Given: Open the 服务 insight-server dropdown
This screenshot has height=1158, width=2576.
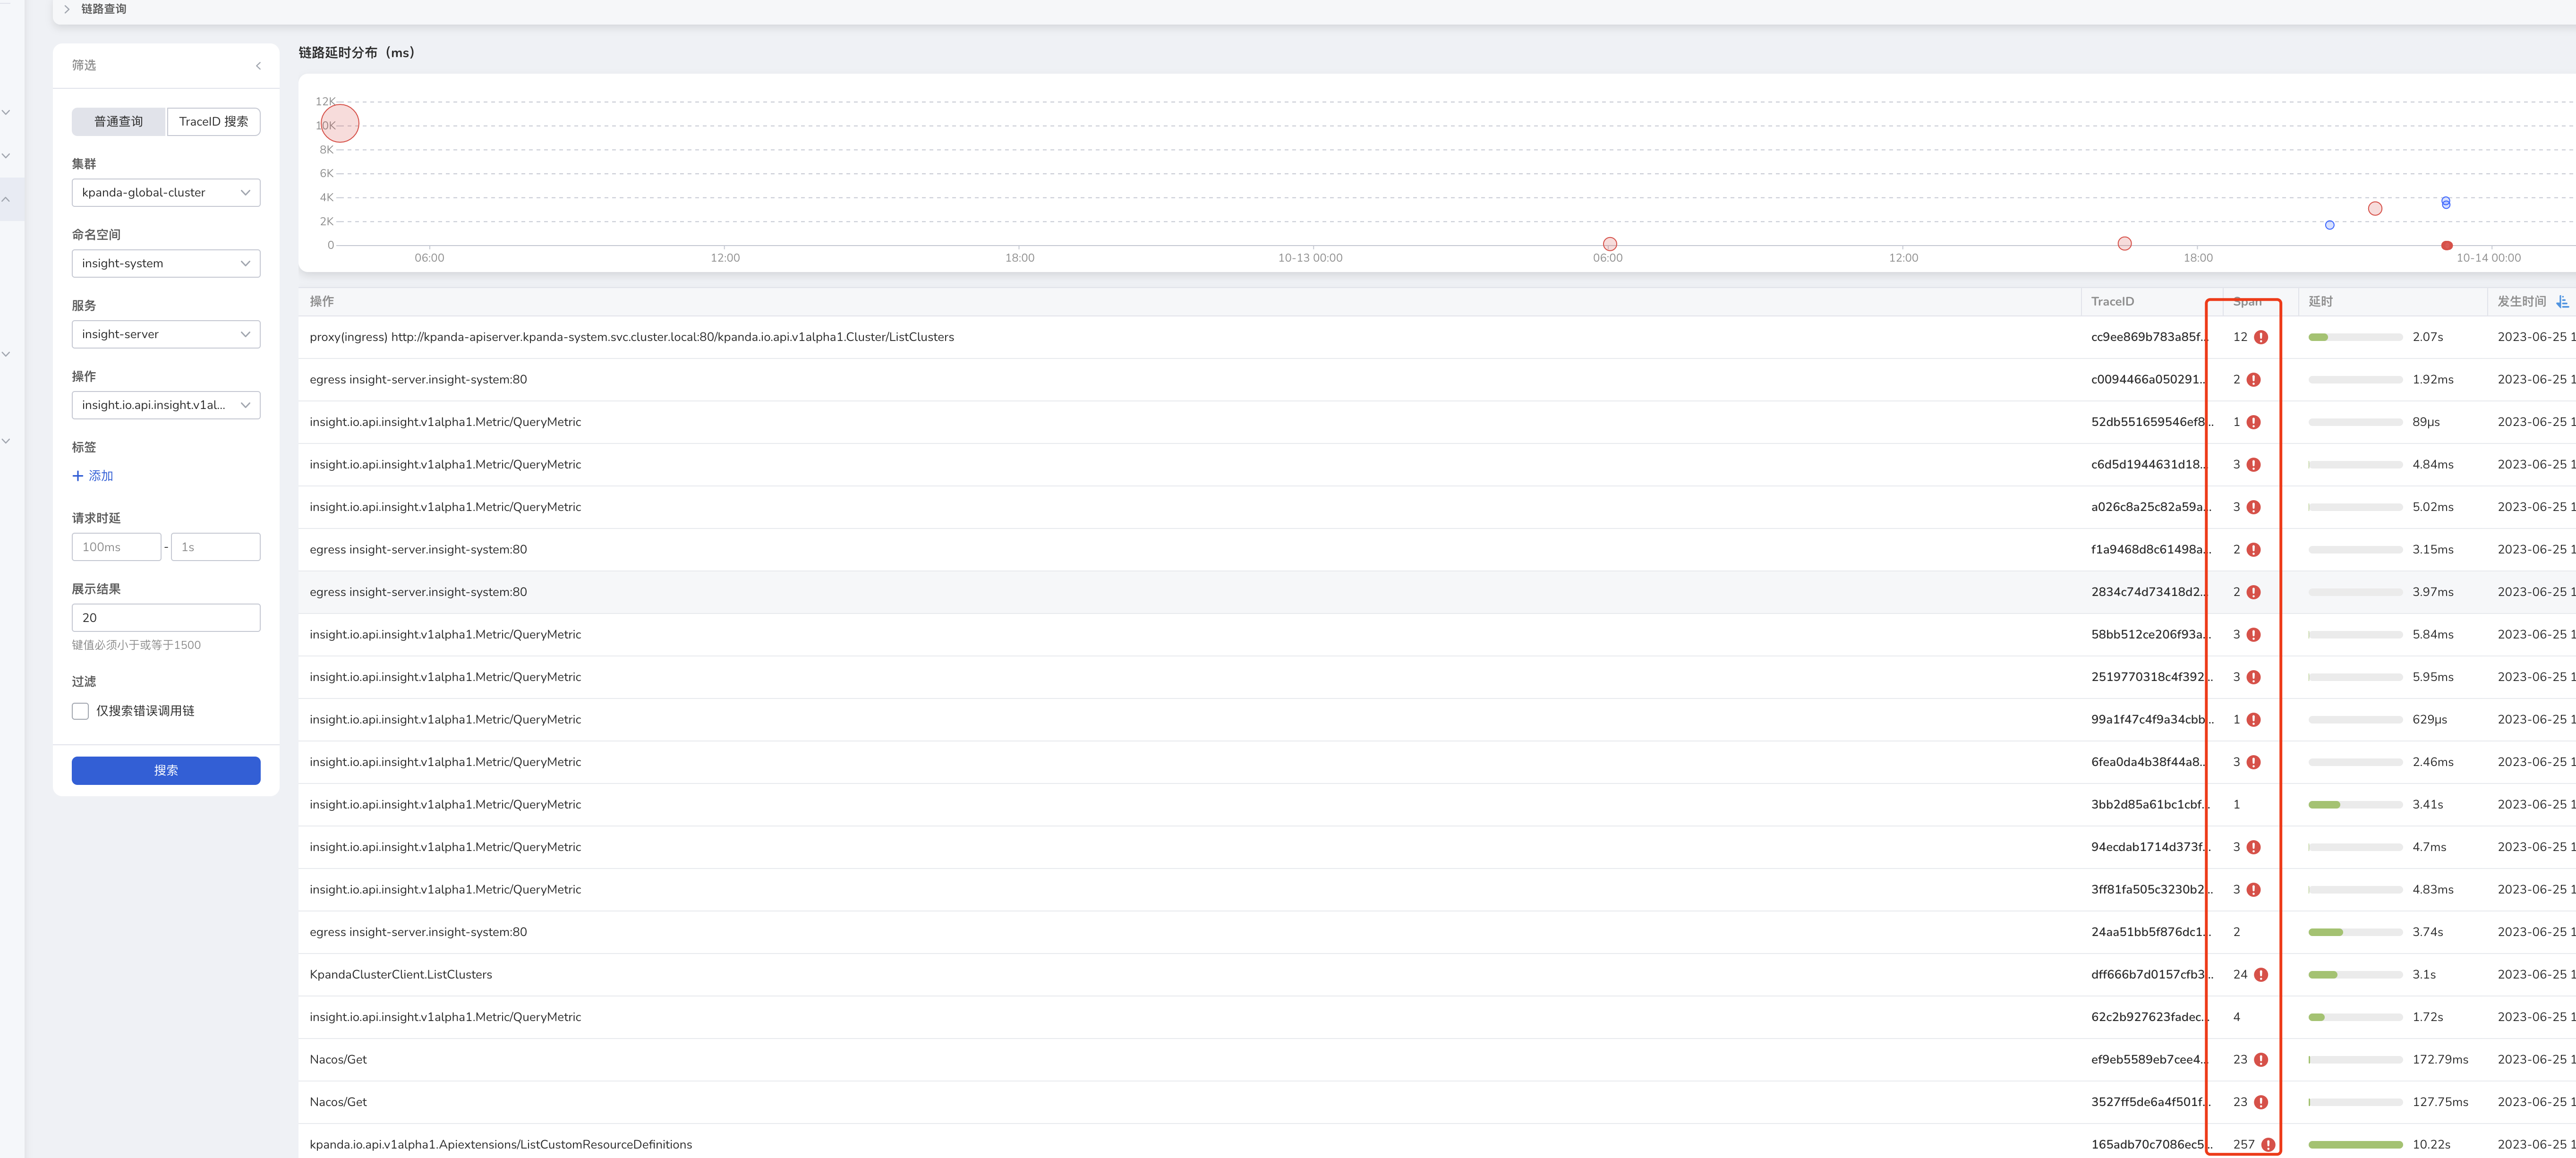Looking at the screenshot, I should point(166,335).
